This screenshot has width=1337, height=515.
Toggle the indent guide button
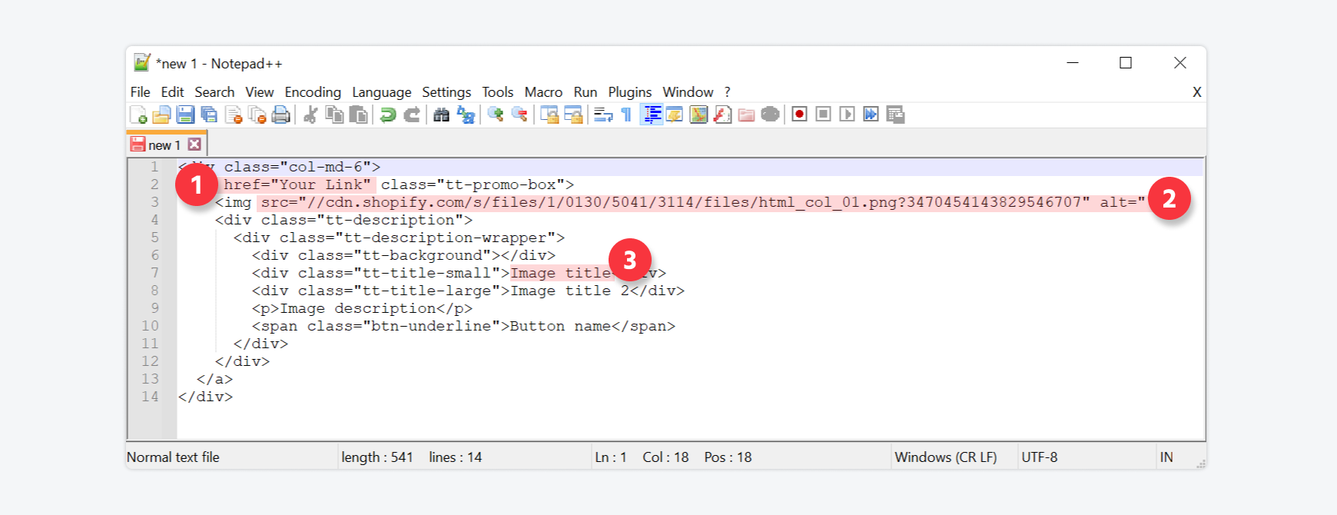click(x=652, y=115)
